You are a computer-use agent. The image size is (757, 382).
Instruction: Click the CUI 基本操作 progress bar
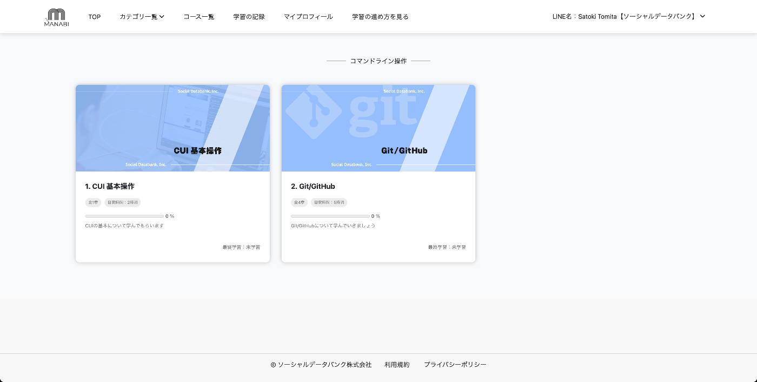124,216
